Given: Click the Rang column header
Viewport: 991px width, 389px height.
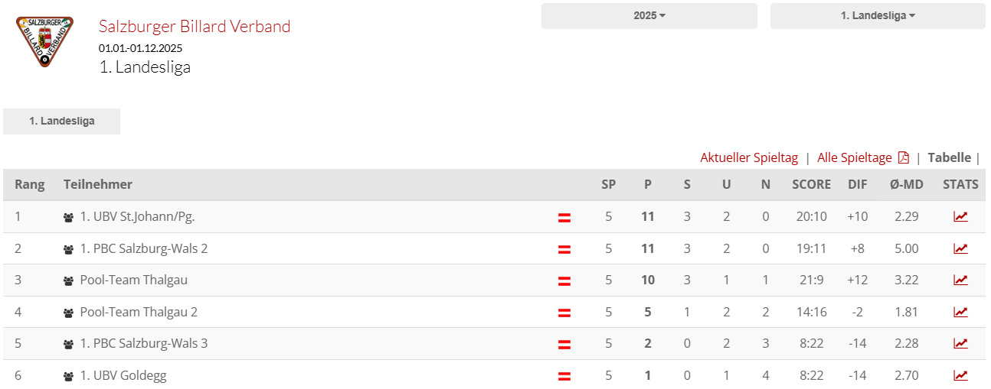Looking at the screenshot, I should coord(30,184).
